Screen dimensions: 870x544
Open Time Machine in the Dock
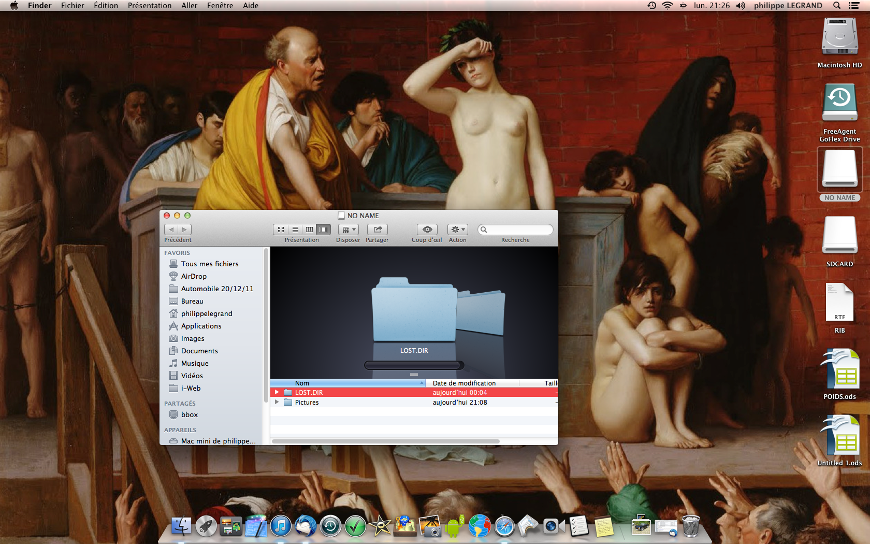(x=330, y=526)
